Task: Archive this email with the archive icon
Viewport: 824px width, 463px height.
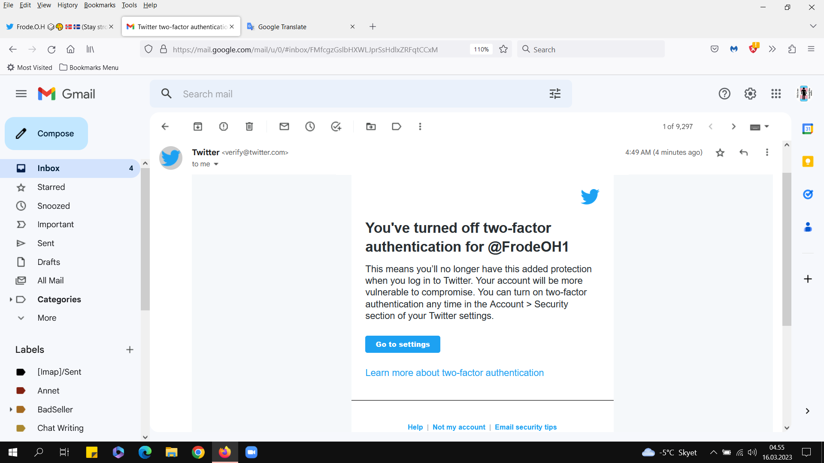Action: (x=197, y=126)
